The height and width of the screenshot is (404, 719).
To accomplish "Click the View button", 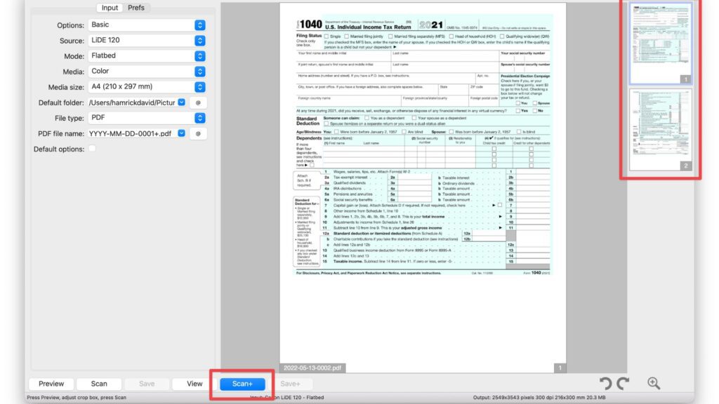I will (x=194, y=384).
